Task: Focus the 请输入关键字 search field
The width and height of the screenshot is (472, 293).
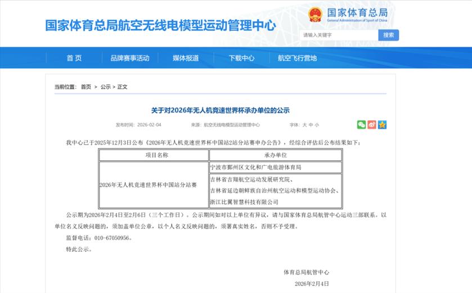Action: point(338,35)
